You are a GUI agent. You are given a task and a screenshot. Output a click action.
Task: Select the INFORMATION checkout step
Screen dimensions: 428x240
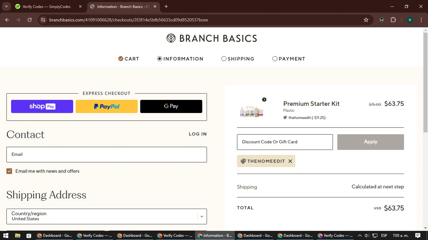tap(180, 59)
